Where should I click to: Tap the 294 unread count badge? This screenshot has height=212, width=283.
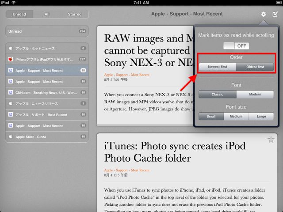tap(82, 31)
